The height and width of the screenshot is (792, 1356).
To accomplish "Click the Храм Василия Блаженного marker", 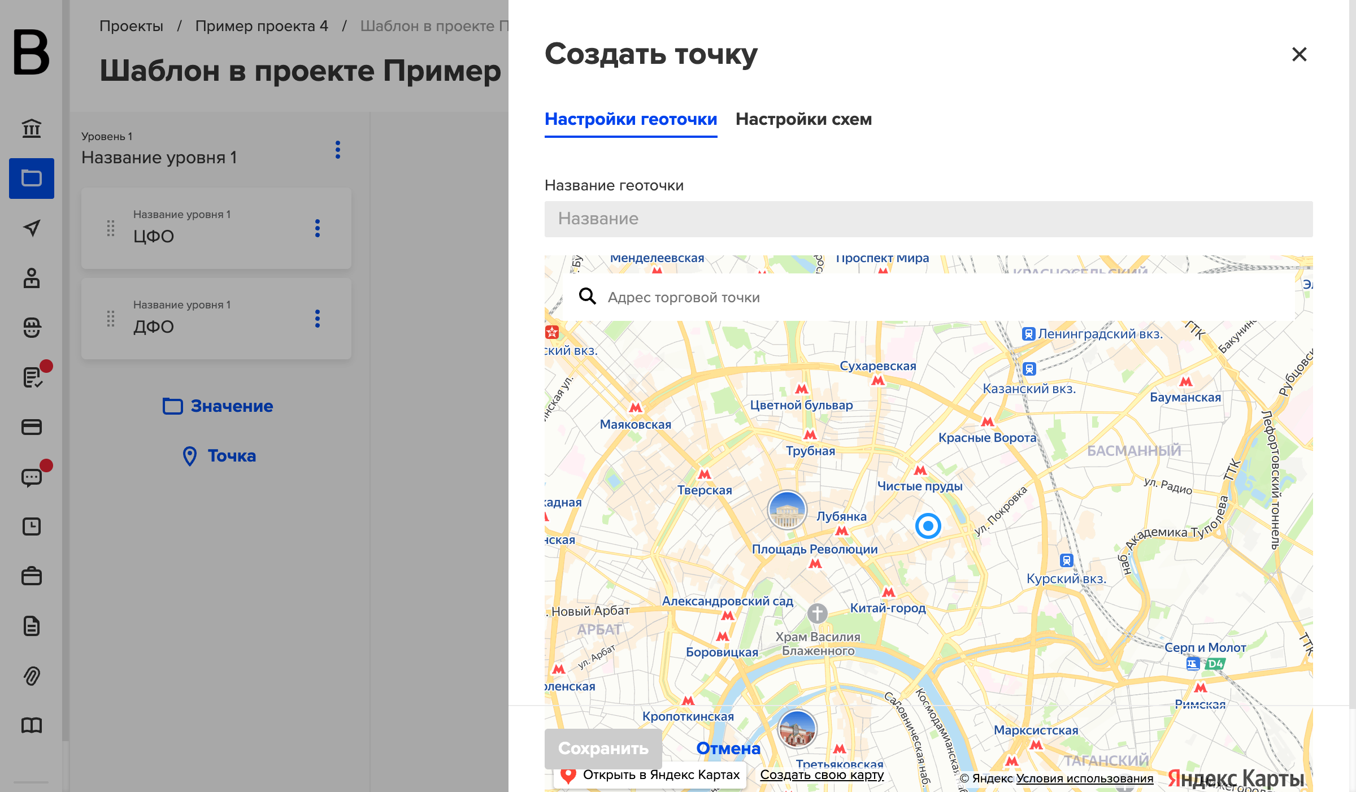I will (x=817, y=613).
